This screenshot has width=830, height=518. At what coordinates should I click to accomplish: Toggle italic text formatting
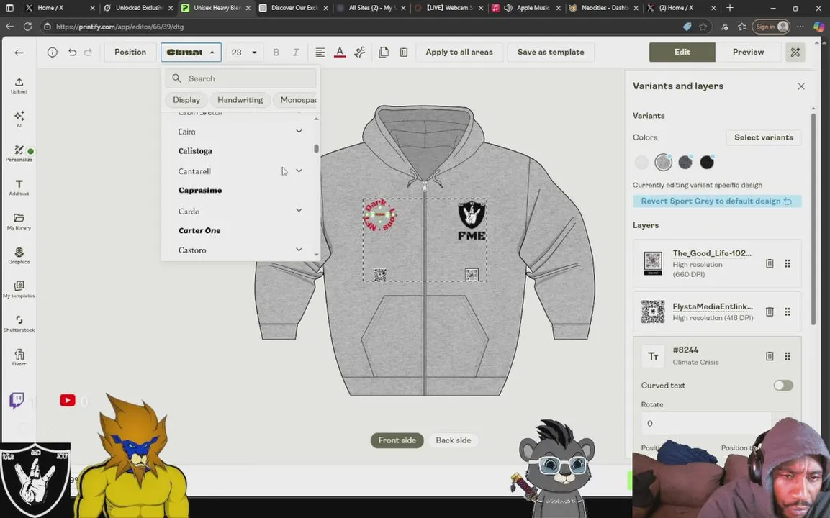[296, 52]
